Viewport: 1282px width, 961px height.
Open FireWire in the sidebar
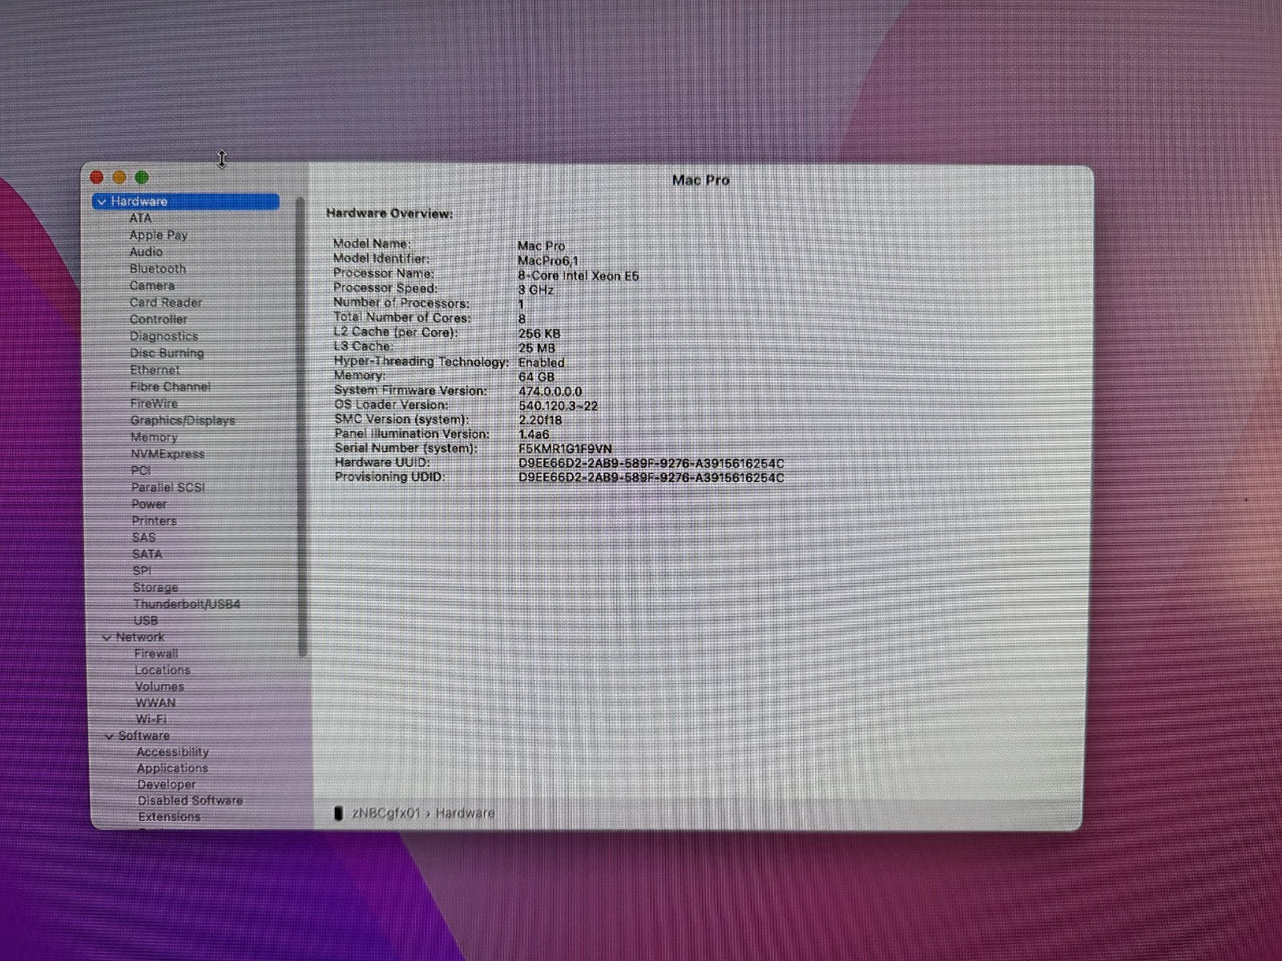click(155, 404)
